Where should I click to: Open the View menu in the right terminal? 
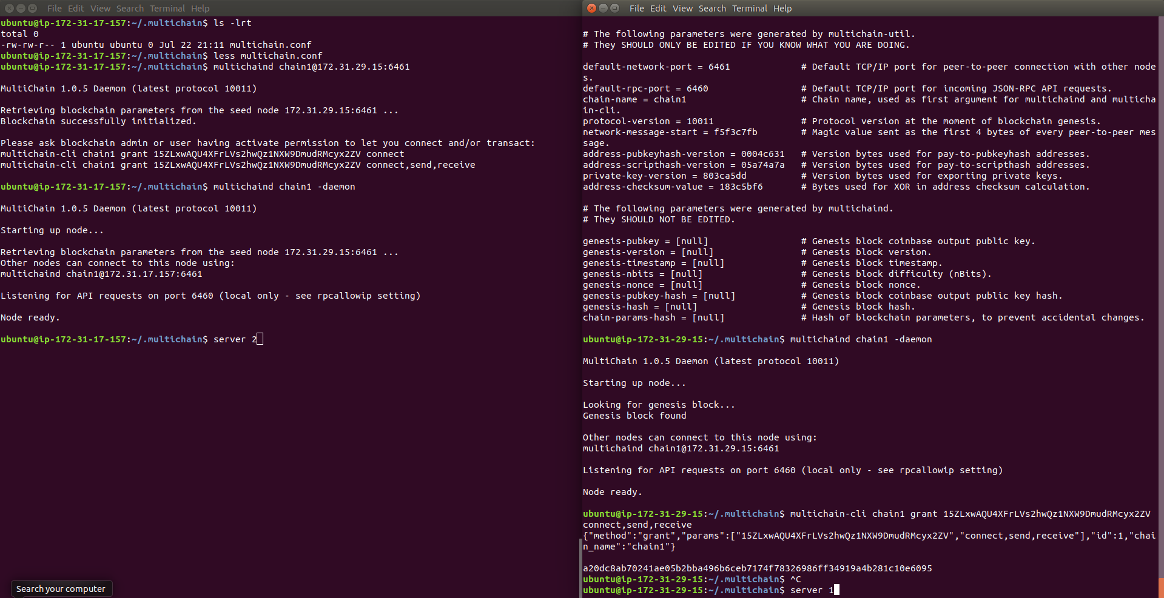click(682, 8)
